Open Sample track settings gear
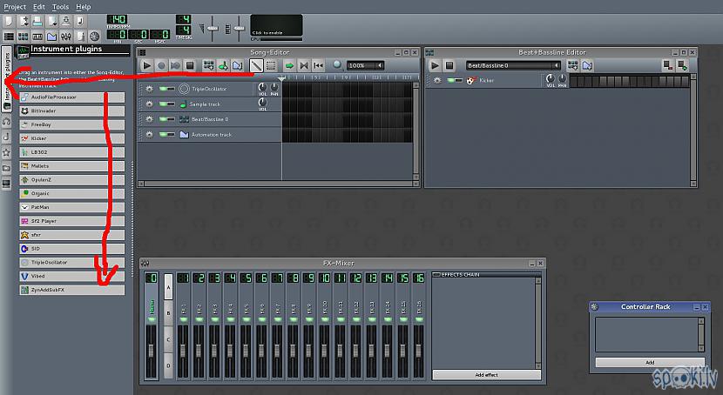 149,104
